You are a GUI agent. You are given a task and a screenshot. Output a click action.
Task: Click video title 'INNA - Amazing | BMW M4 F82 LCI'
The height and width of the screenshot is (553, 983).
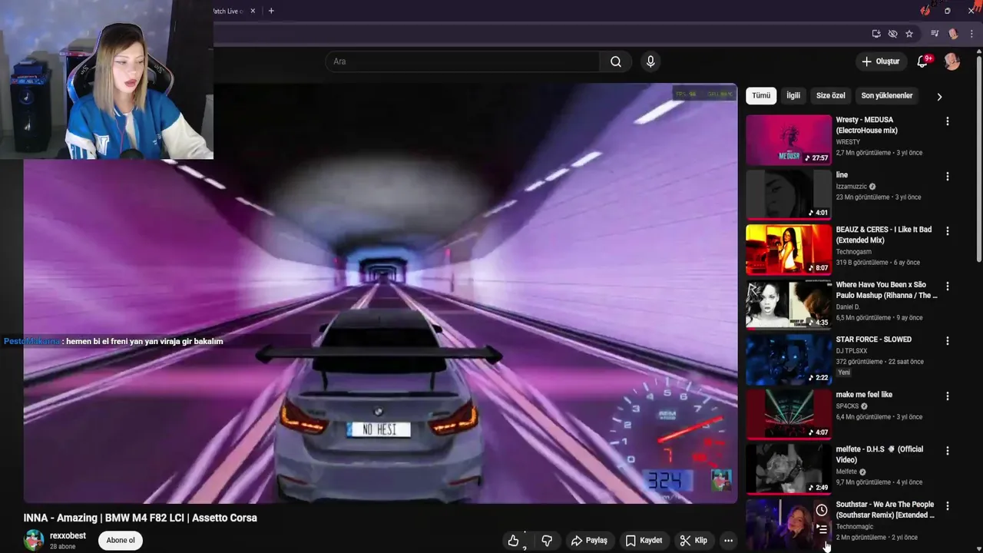(141, 518)
